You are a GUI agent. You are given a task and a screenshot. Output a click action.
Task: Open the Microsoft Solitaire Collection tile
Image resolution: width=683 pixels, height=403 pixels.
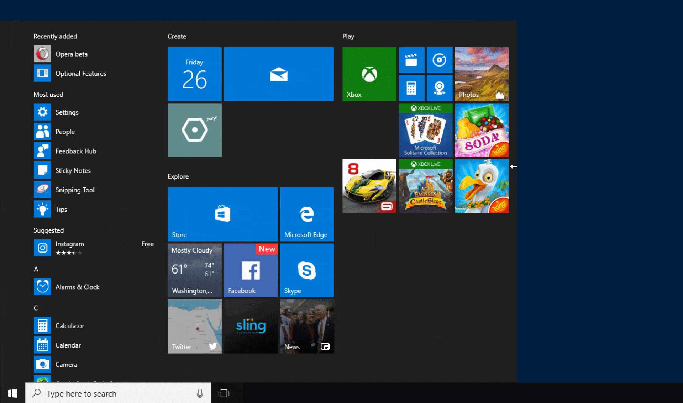coord(425,130)
